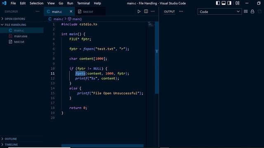Select the OUTPUT panel tab

[x=169, y=12]
